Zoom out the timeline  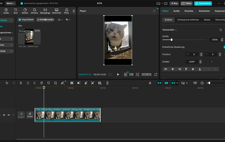click(x=202, y=83)
